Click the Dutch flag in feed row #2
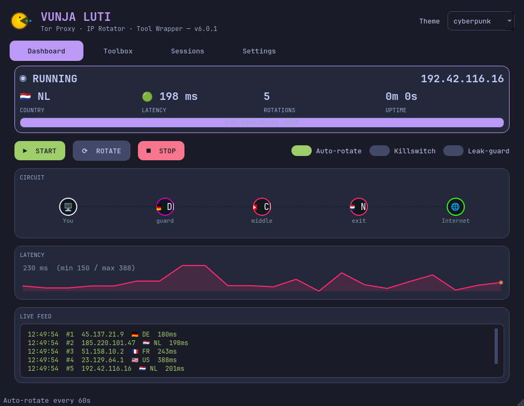524x406 pixels. tap(147, 343)
